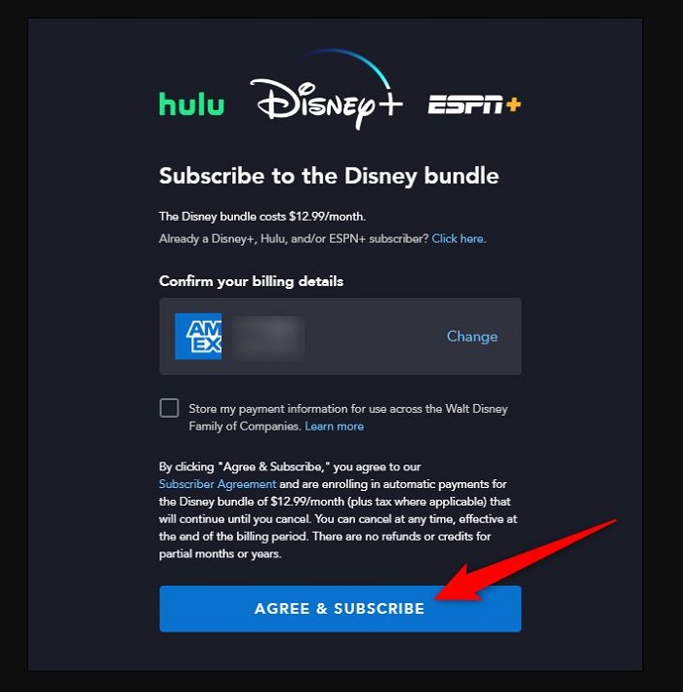Click the 'Store my payment information' label text

(348, 409)
